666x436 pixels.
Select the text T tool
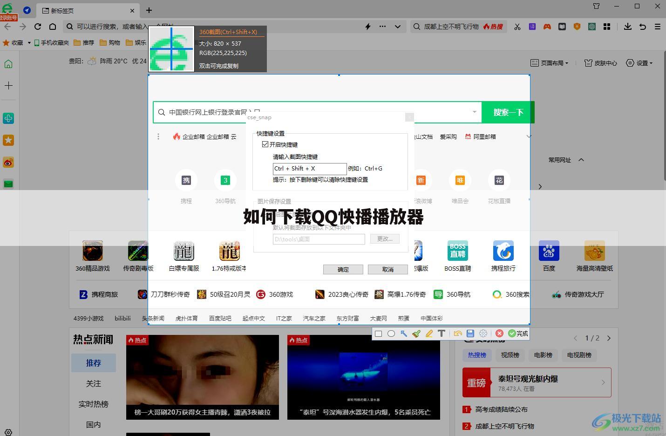pyautogui.click(x=442, y=334)
